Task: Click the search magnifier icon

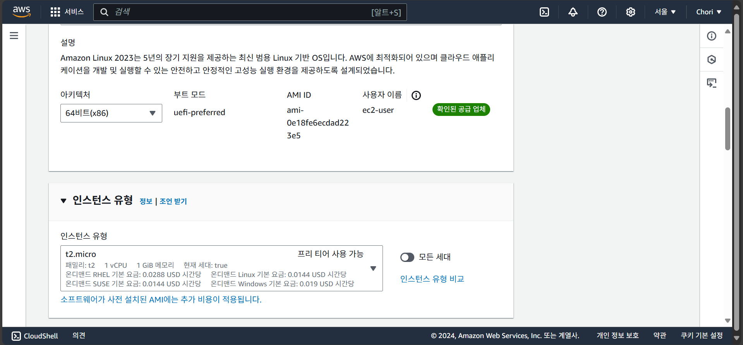Action: point(104,12)
